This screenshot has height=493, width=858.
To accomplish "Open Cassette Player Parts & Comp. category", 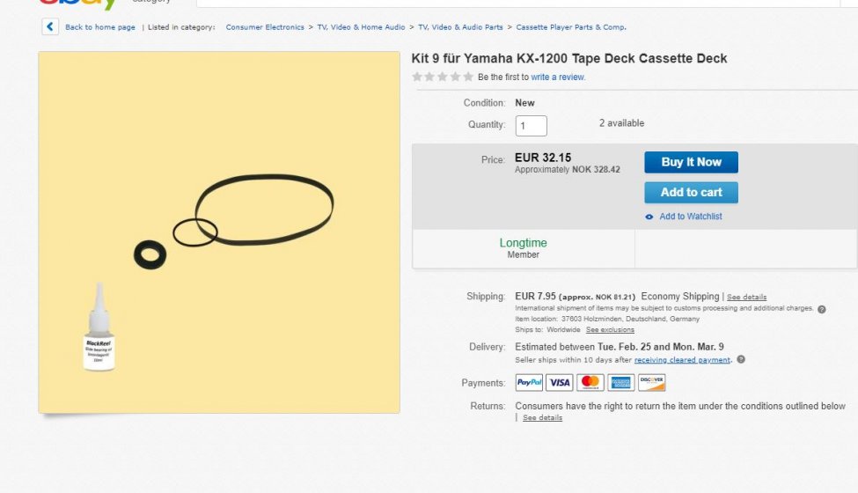I will (x=571, y=27).
